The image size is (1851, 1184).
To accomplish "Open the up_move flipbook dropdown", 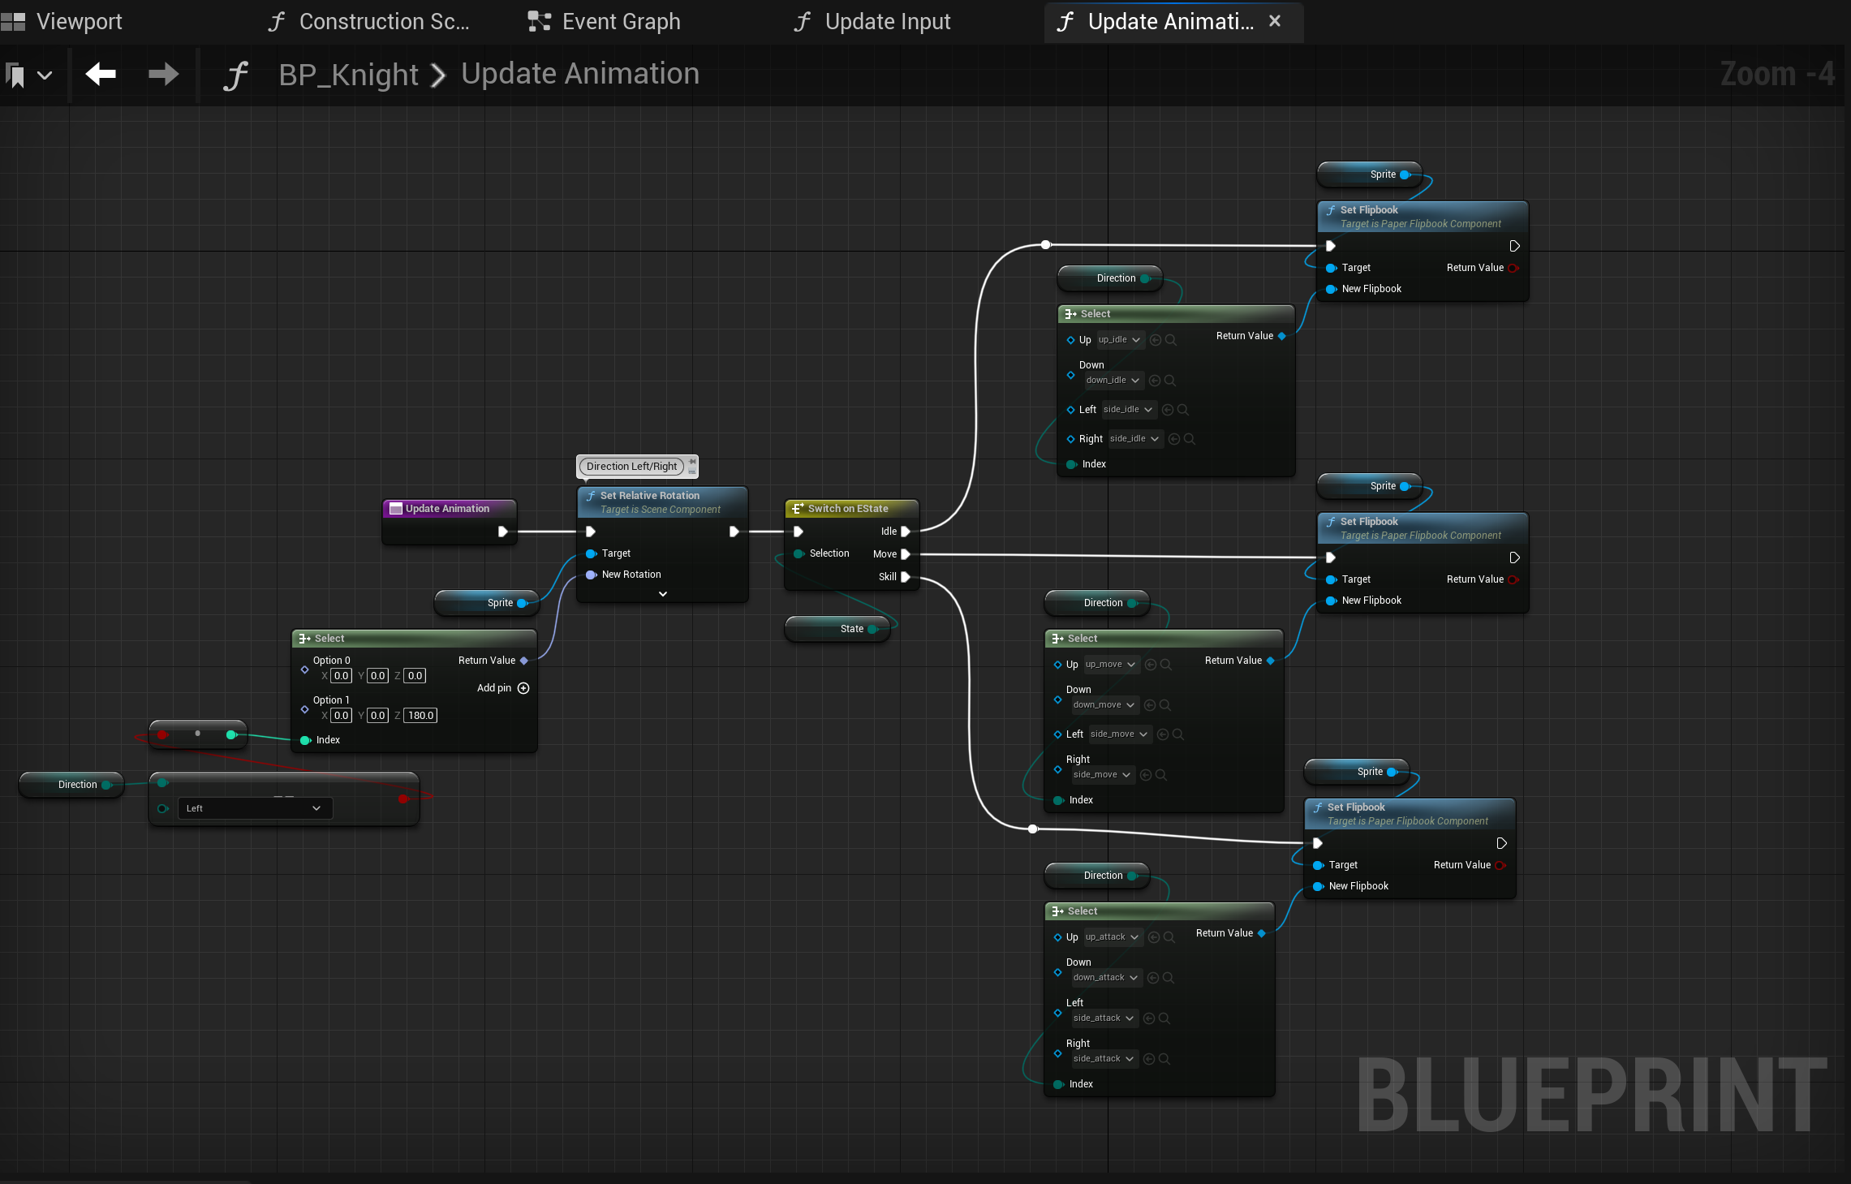I will click(1110, 665).
